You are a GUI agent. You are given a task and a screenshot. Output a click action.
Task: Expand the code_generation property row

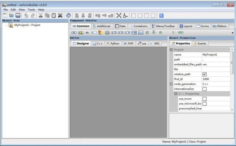pos(171,84)
